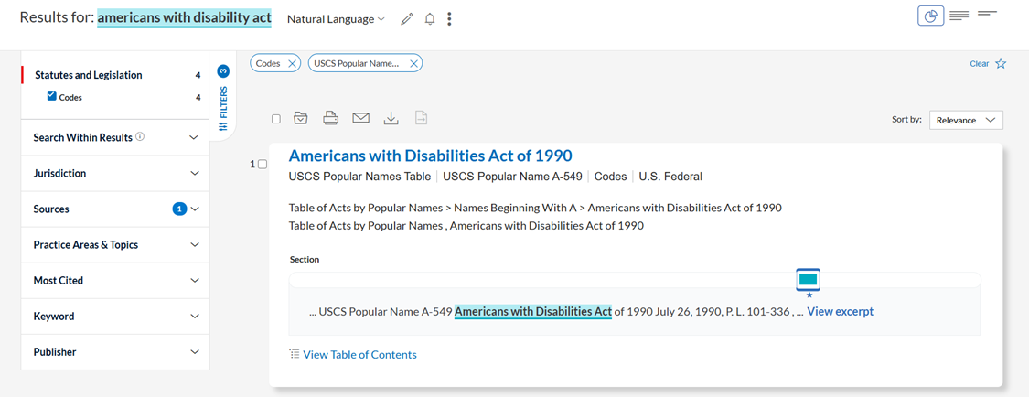Click 'USCS Popular Names Table' source text
The image size is (1029, 397).
[359, 176]
